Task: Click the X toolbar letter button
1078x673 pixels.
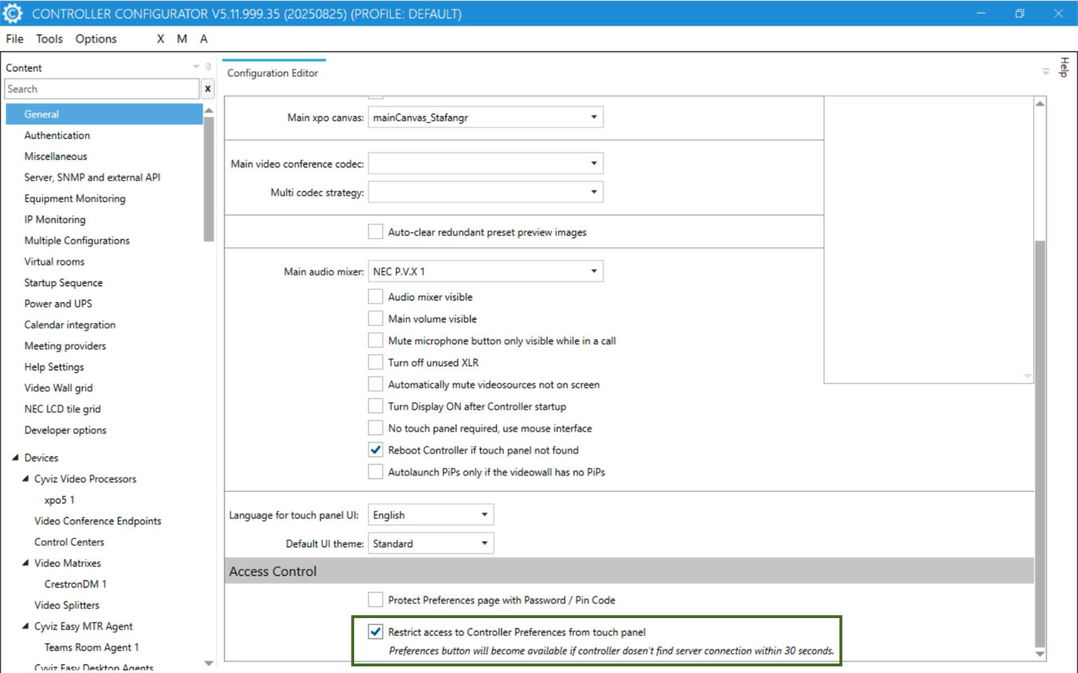Action: 160,39
